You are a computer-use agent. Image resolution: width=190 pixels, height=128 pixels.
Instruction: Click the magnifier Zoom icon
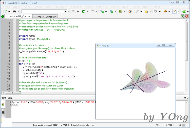(74, 11)
